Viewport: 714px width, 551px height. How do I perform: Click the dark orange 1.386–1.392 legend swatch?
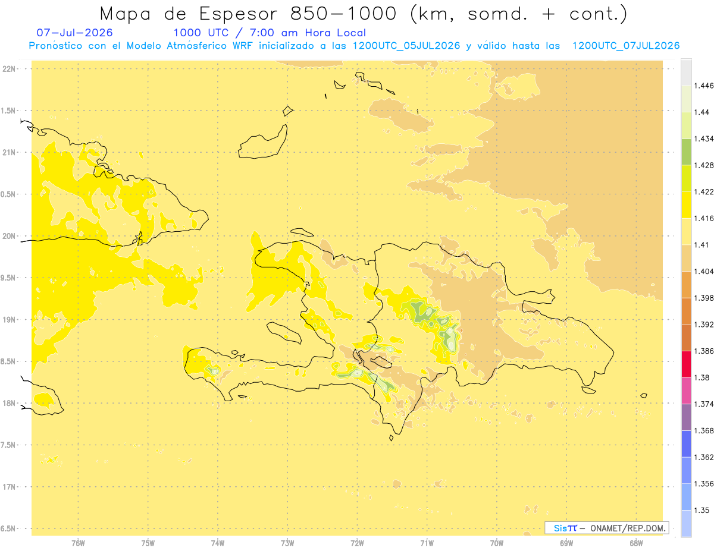(x=686, y=338)
